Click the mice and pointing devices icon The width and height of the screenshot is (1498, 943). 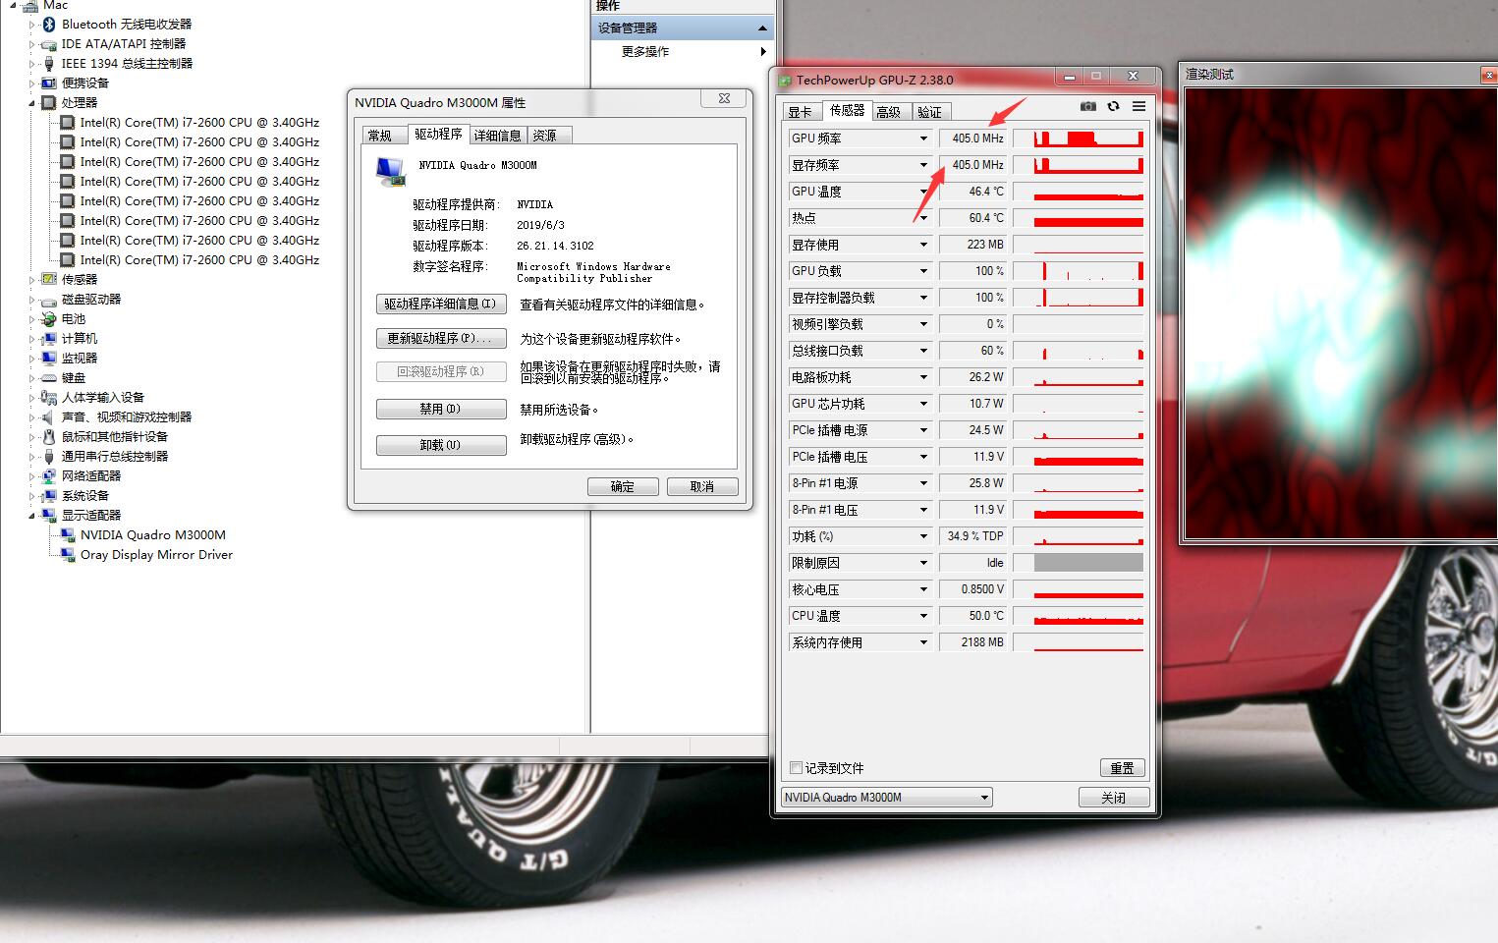(x=49, y=436)
